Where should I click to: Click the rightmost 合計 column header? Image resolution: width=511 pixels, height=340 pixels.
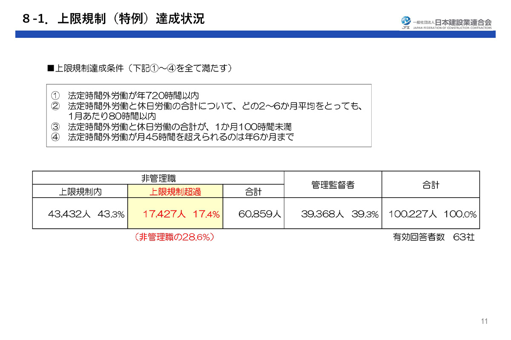pyautogui.click(x=431, y=184)
